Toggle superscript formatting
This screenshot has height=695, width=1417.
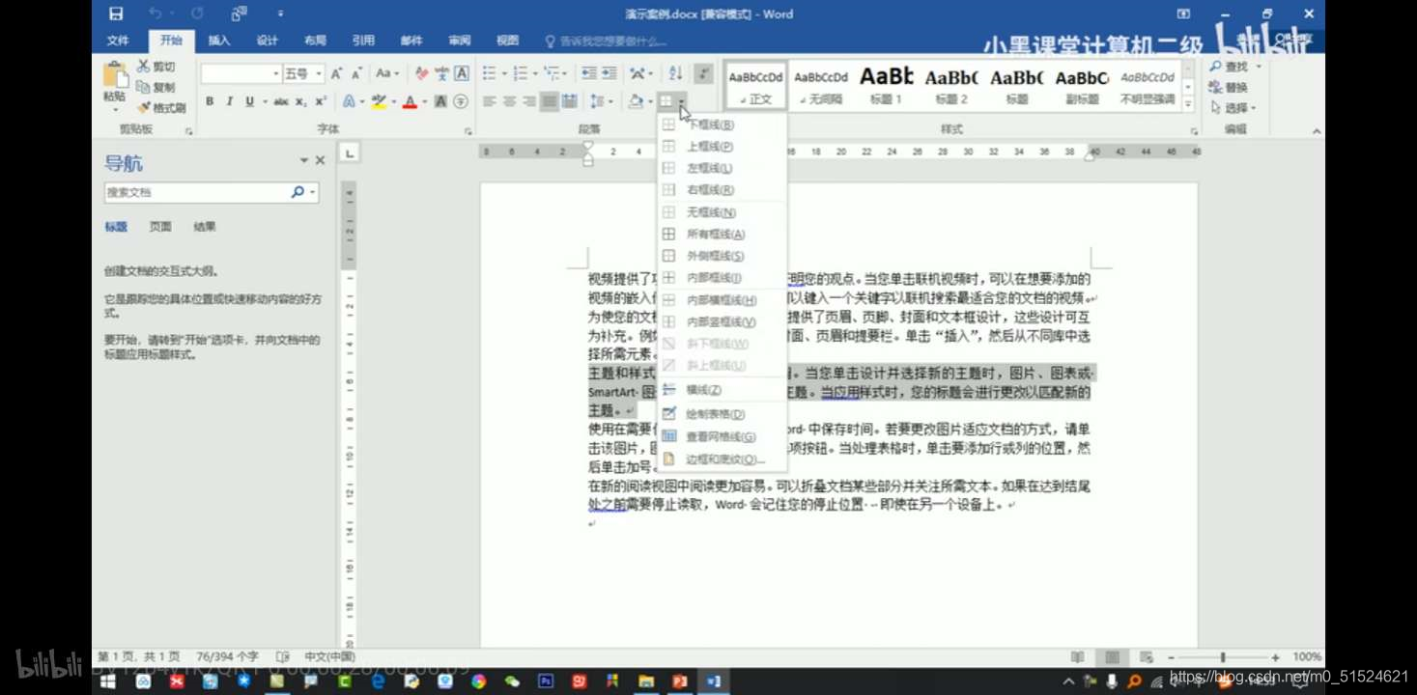coord(321,101)
